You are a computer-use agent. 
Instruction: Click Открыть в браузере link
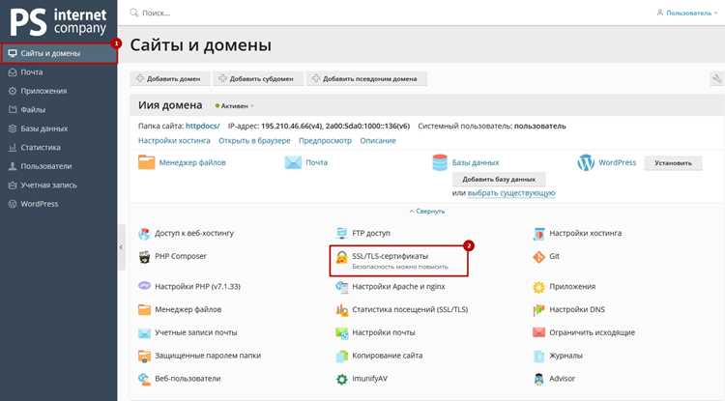coord(254,140)
